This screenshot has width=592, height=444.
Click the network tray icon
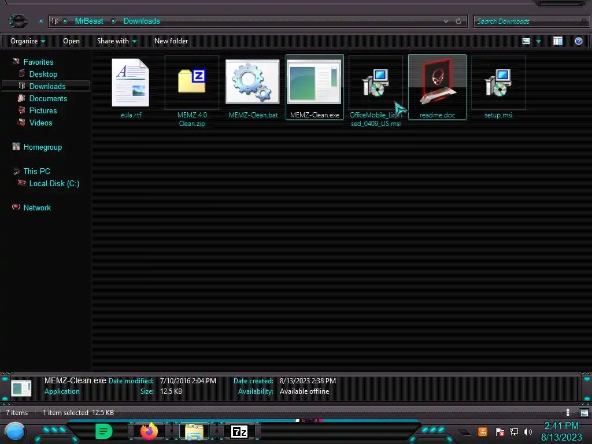coord(514,431)
